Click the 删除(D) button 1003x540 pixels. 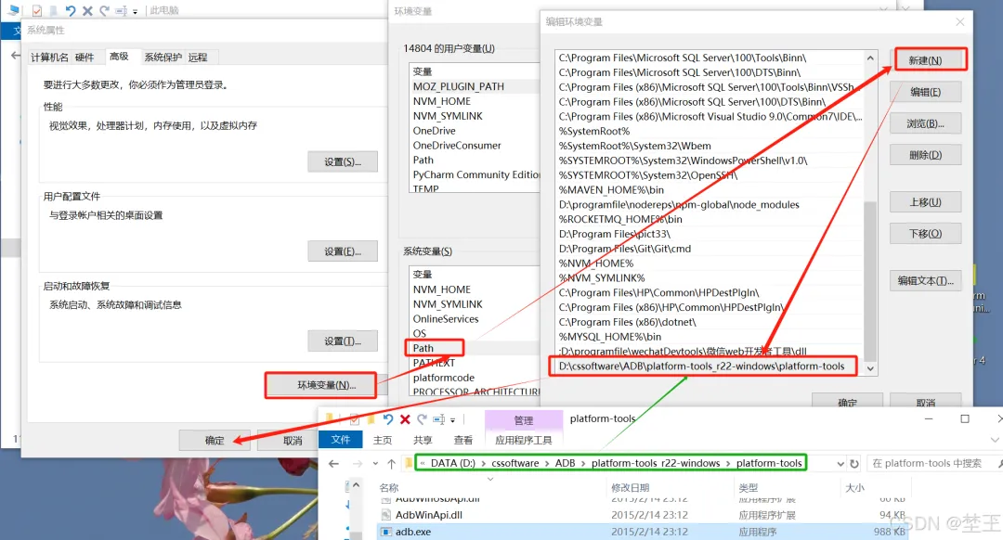coord(926,155)
